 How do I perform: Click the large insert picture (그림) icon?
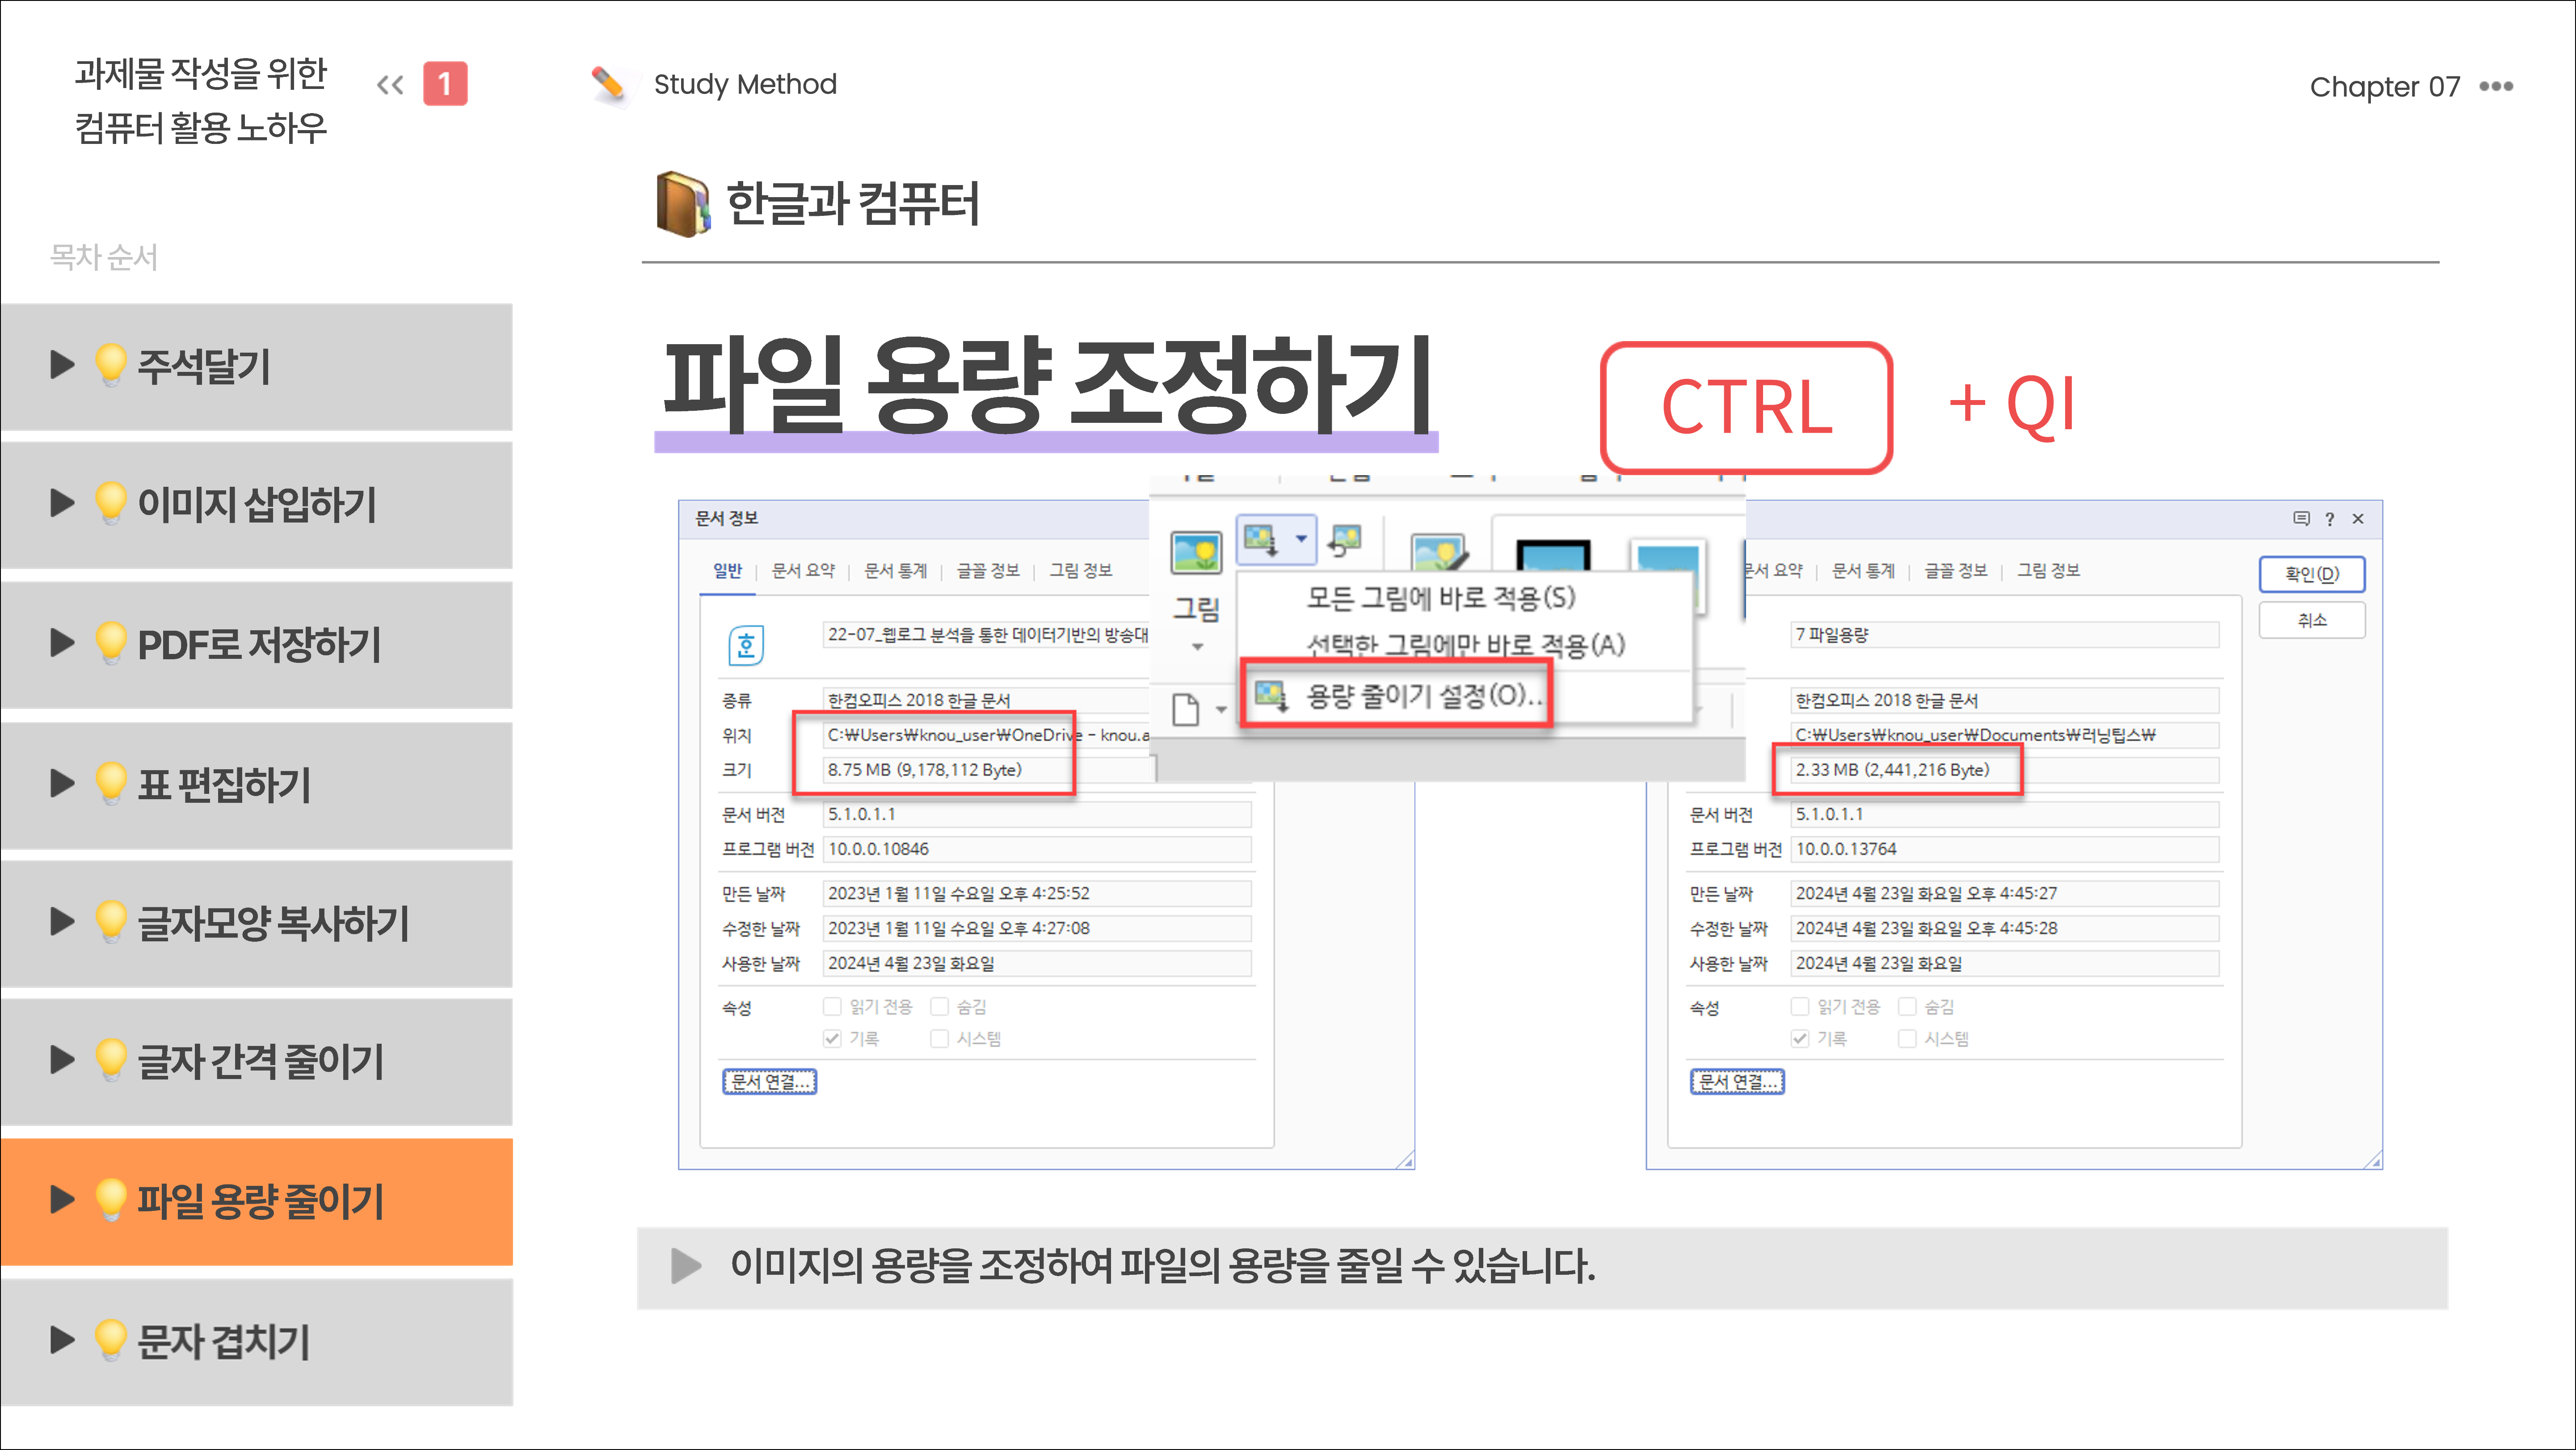click(1196, 552)
